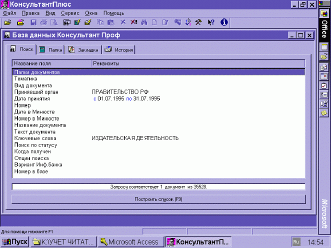This screenshot has height=248, width=331.
Task: Select the Вариант Инф.банка row
Action: pyautogui.click(x=158, y=164)
